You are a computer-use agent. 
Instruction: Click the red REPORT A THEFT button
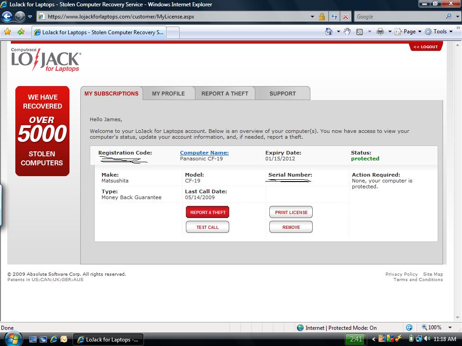[x=208, y=212]
